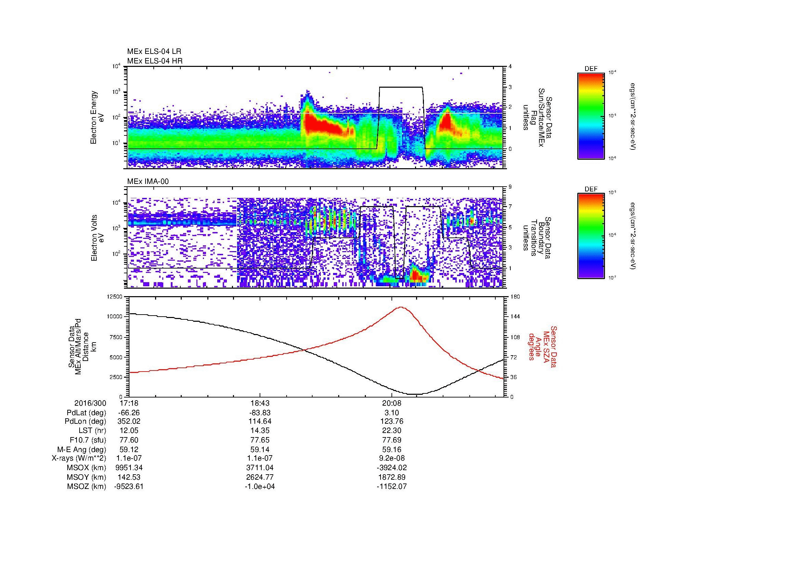Click the 'PdLat (deg)' row label
Screen dimensions: 799x564
86,413
